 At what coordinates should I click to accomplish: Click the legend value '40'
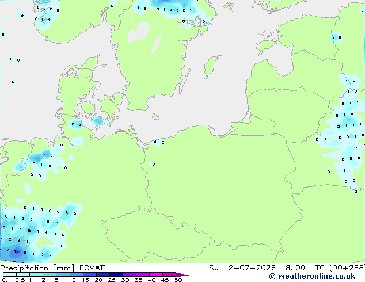pos(151,280)
